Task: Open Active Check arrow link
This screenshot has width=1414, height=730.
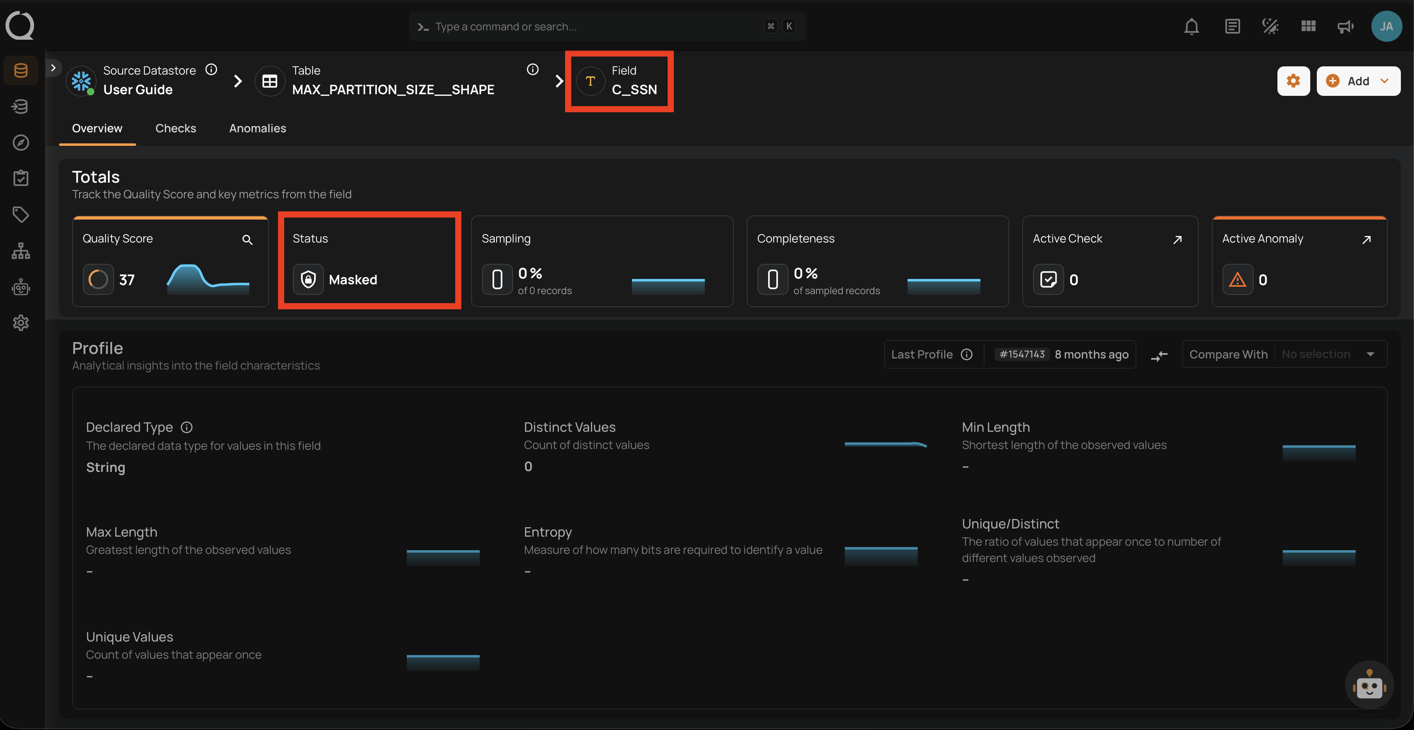Action: [x=1177, y=240]
